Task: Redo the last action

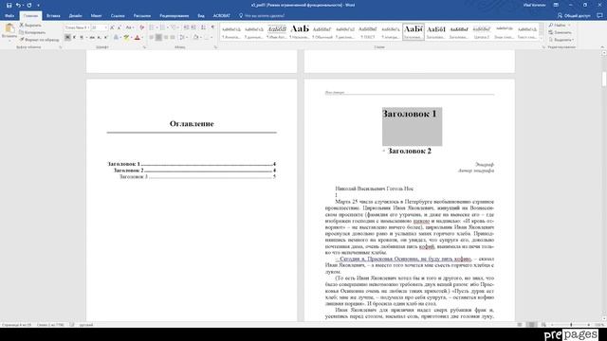Action: pyautogui.click(x=29, y=5)
